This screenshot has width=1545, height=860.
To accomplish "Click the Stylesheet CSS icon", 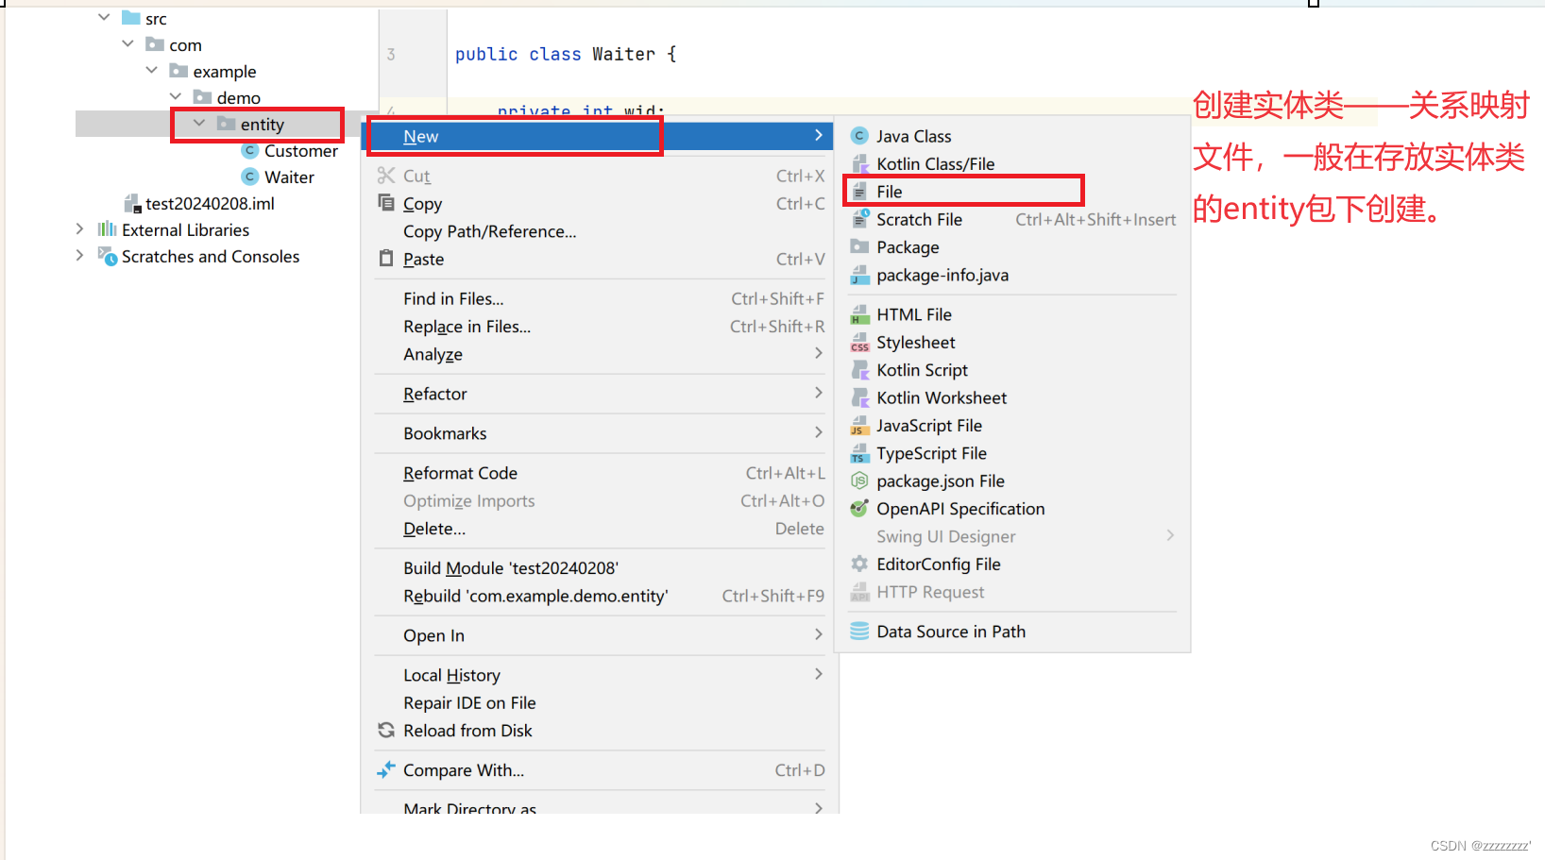I will tap(859, 342).
